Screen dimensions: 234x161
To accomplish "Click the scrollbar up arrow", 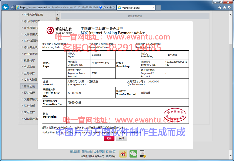I will click(231, 15).
